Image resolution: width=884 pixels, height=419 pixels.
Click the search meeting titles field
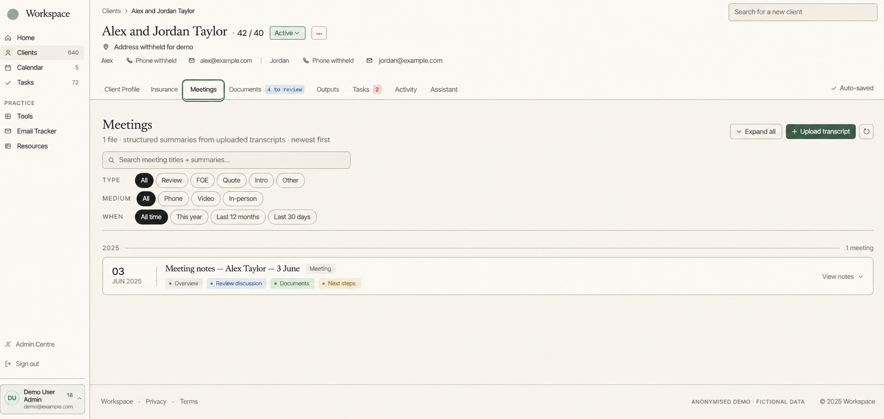point(226,160)
